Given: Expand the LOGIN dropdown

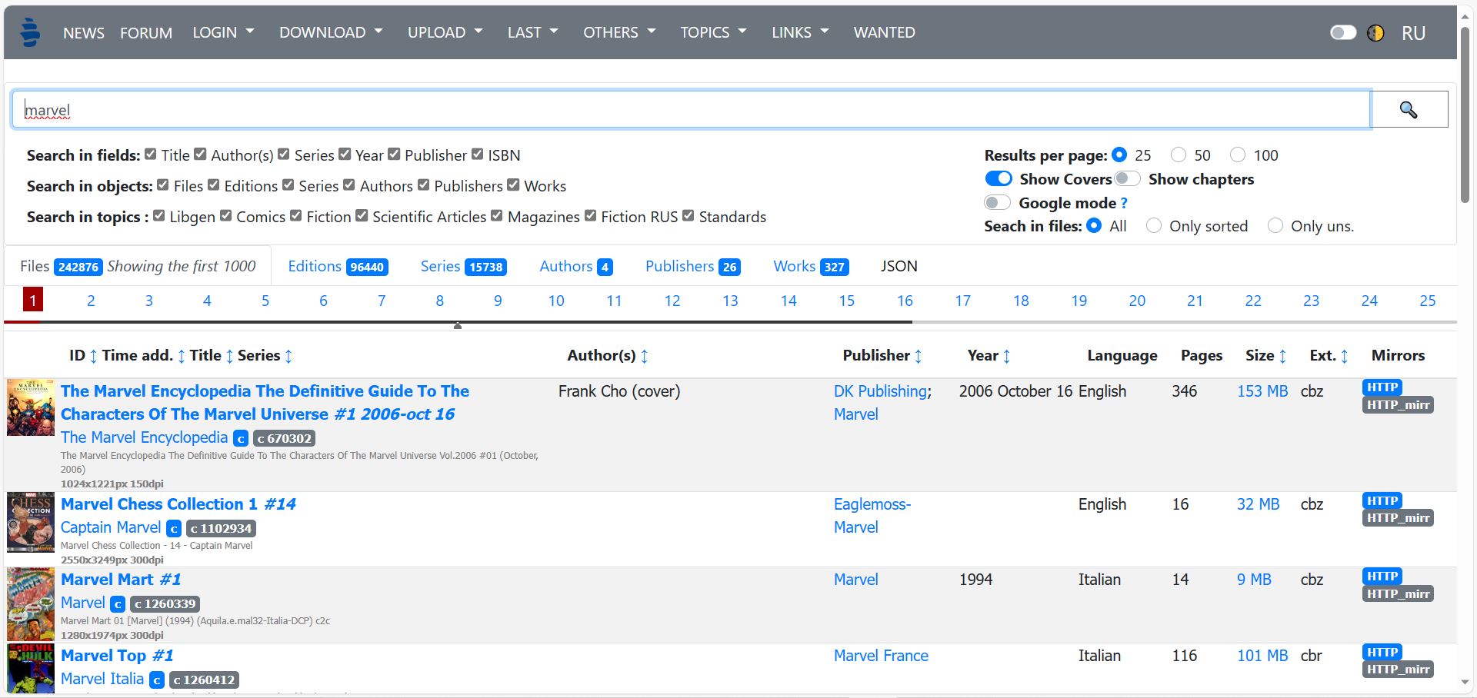Looking at the screenshot, I should pos(222,32).
